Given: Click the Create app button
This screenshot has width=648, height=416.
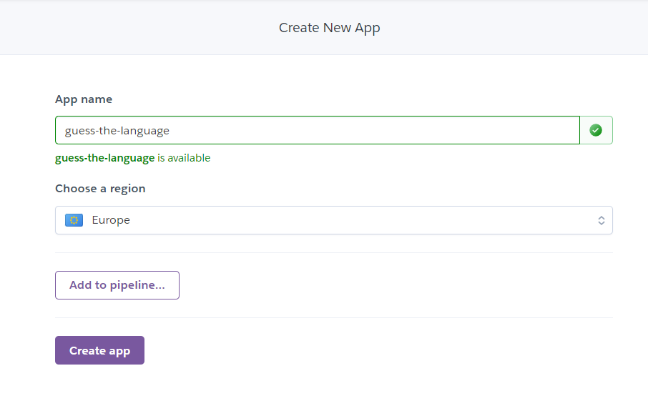Looking at the screenshot, I should pyautogui.click(x=99, y=350).
